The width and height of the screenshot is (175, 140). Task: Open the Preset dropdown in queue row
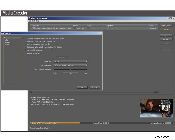89,29
